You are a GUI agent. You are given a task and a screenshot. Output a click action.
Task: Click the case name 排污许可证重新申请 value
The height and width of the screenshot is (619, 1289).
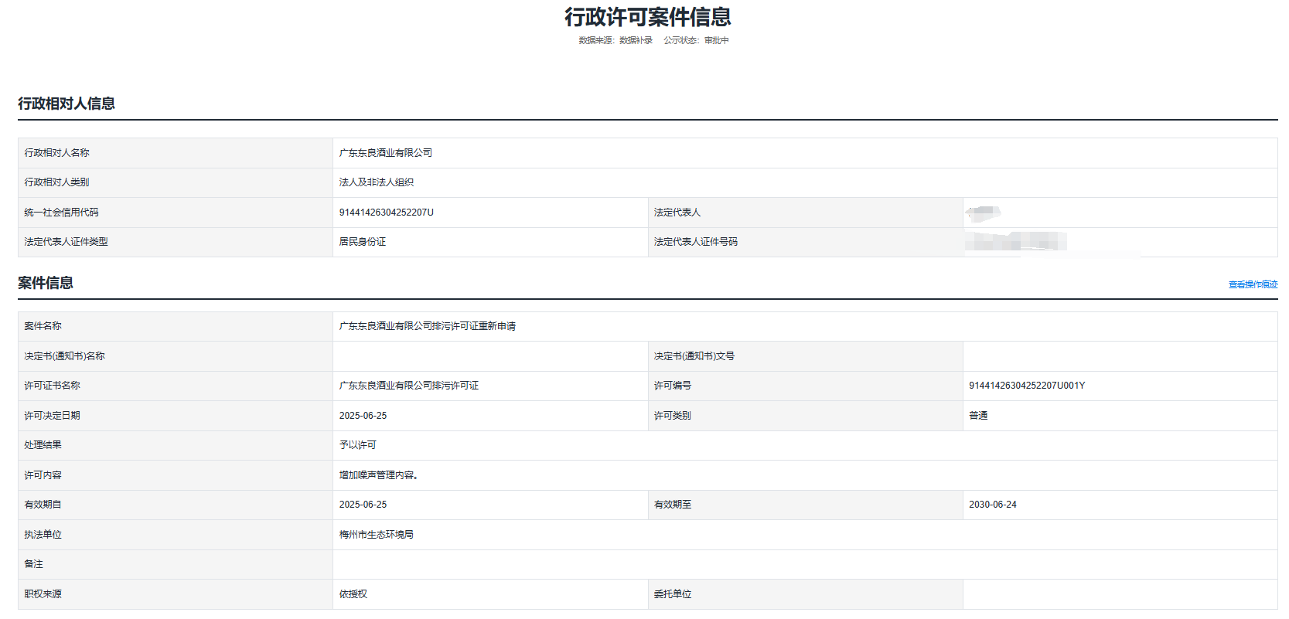[427, 326]
